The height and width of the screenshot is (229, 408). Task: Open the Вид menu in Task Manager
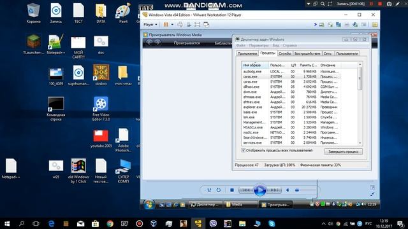[275, 45]
